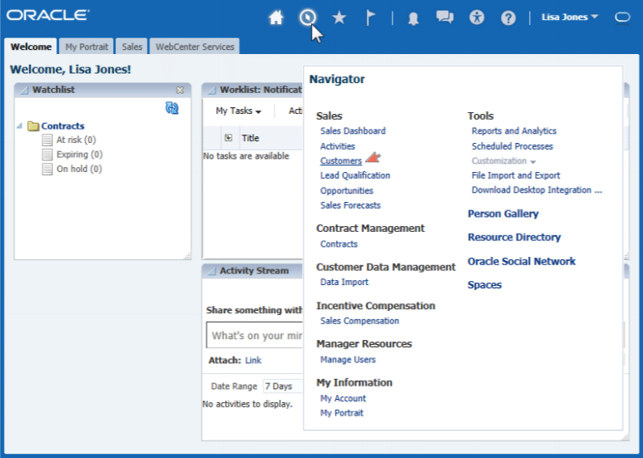Close the Watchlist panel options icon
643x458 pixels.
tap(180, 90)
